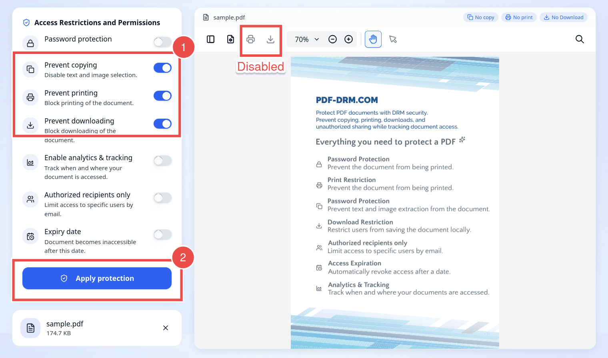Click 'Authorized recipients only' line in the document
Image resolution: width=608 pixels, height=358 pixels.
tap(368, 243)
